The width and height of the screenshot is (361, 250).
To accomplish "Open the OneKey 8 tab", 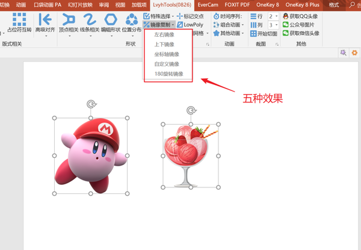I will (268, 5).
